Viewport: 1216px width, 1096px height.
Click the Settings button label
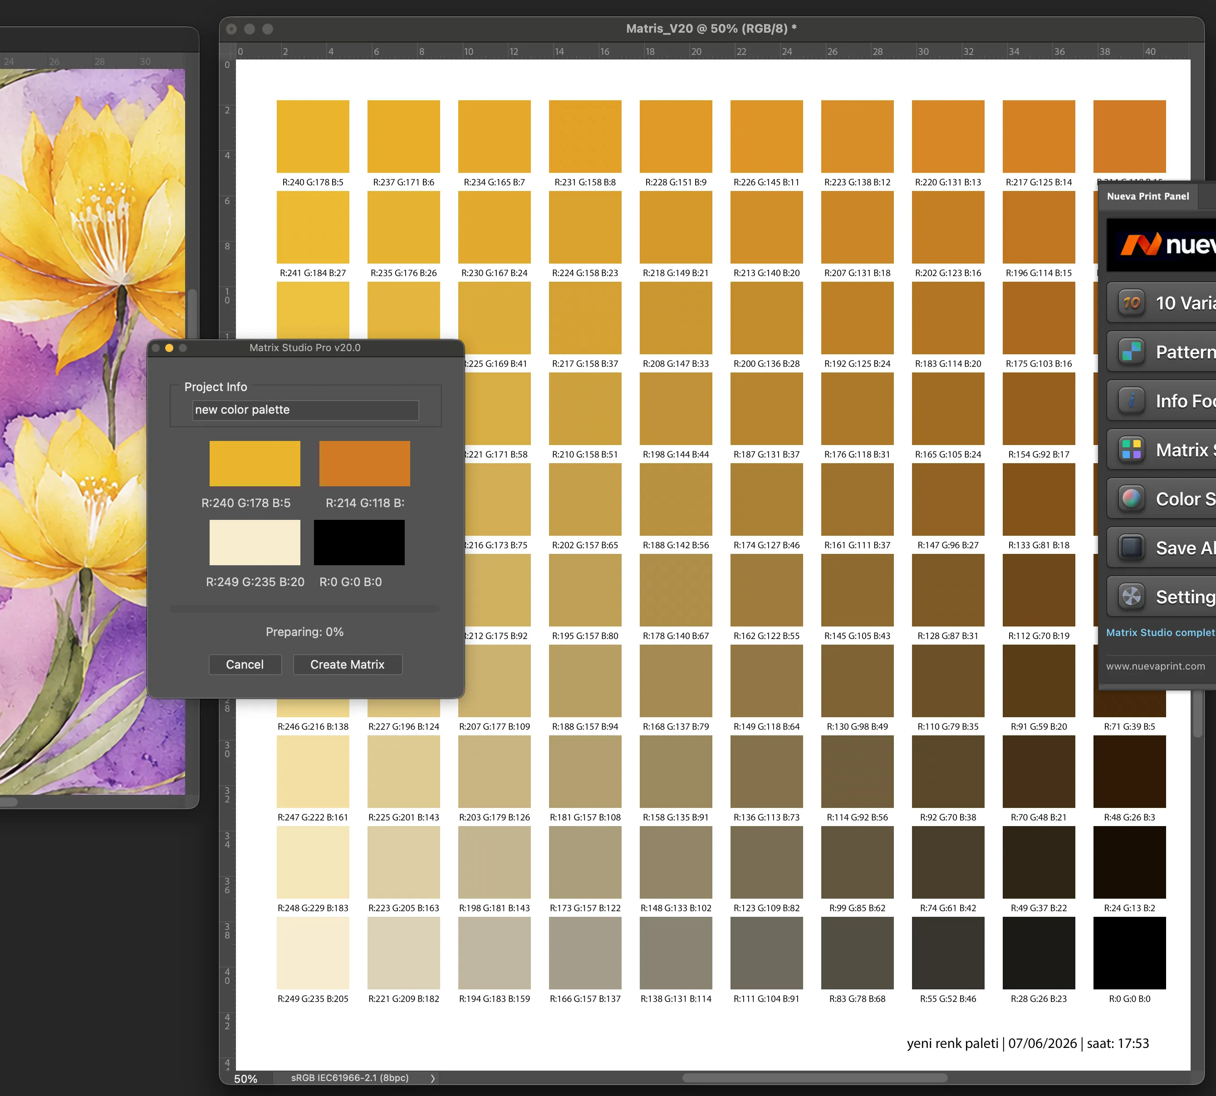click(x=1185, y=597)
